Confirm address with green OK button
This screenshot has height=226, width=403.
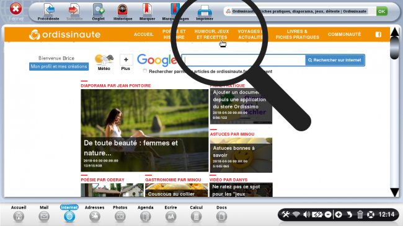382,11
